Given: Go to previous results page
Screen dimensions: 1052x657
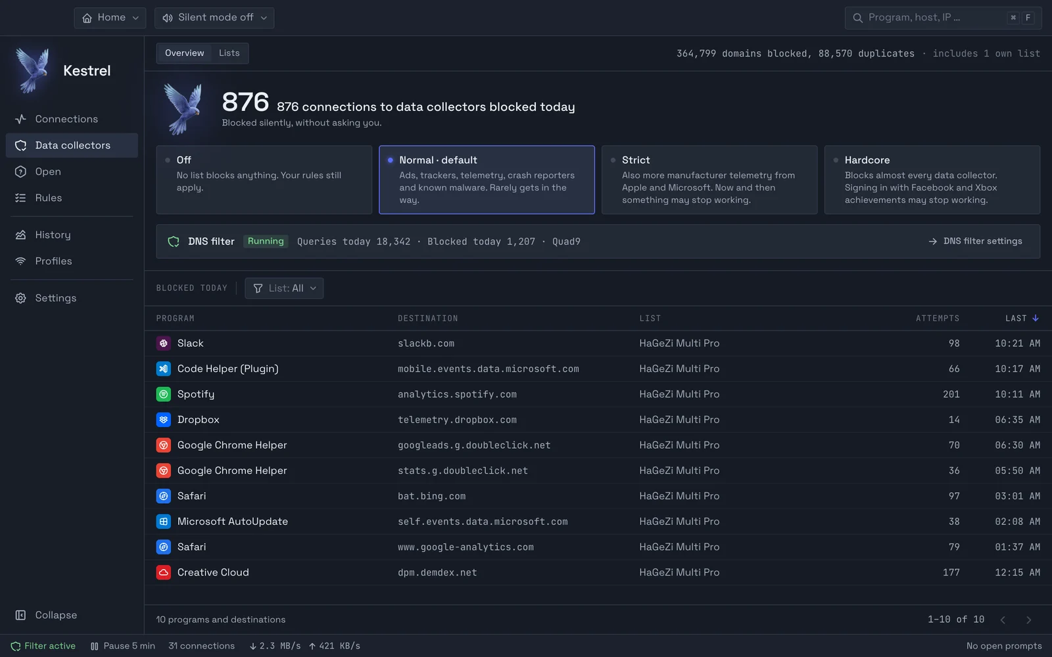Looking at the screenshot, I should [1003, 620].
